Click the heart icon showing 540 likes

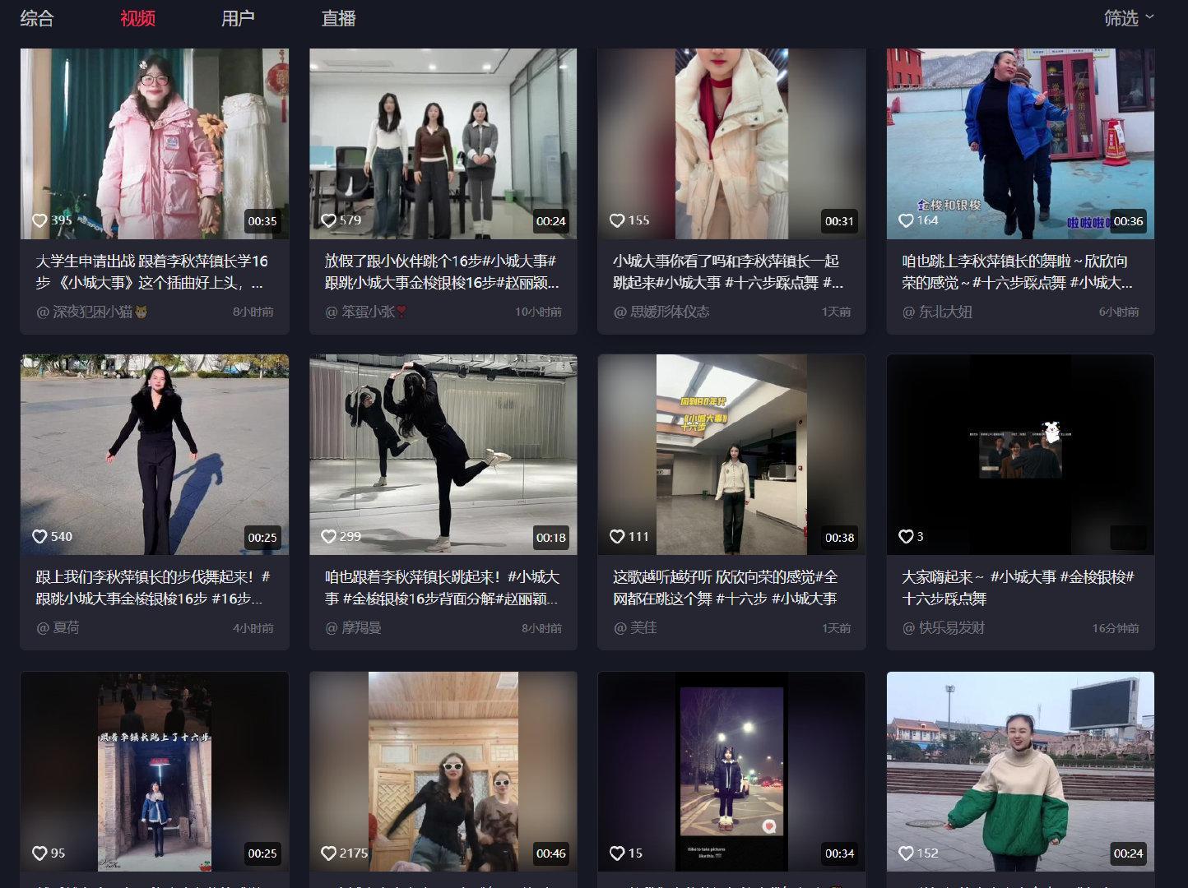(39, 537)
